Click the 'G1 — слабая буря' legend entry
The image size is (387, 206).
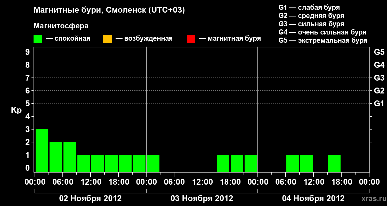309,7
